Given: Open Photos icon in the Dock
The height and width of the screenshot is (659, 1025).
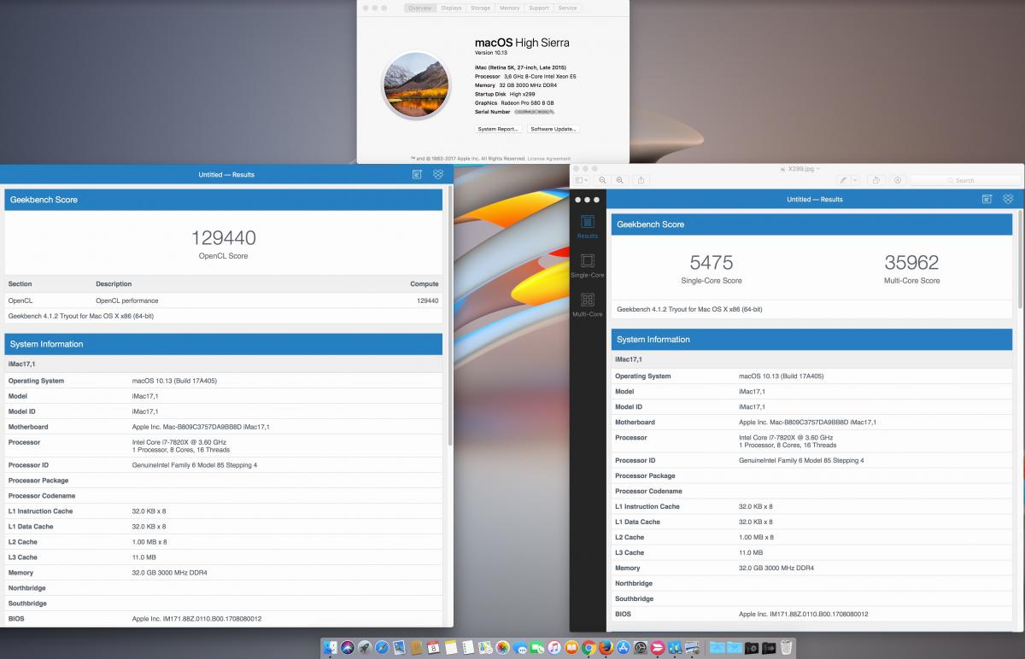Looking at the screenshot, I should 502,648.
